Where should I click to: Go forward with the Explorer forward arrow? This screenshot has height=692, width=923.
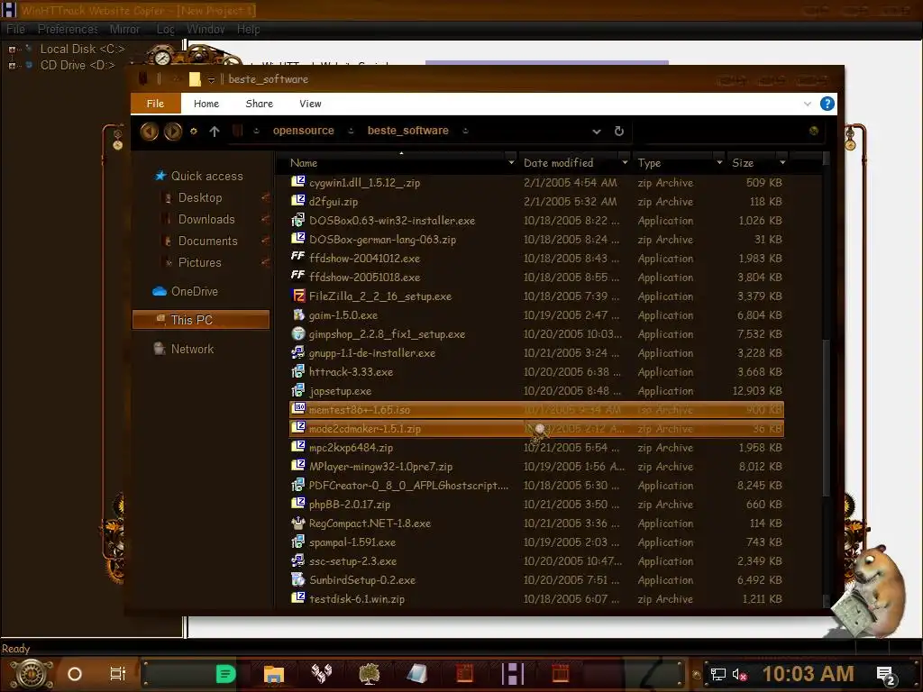173,132
